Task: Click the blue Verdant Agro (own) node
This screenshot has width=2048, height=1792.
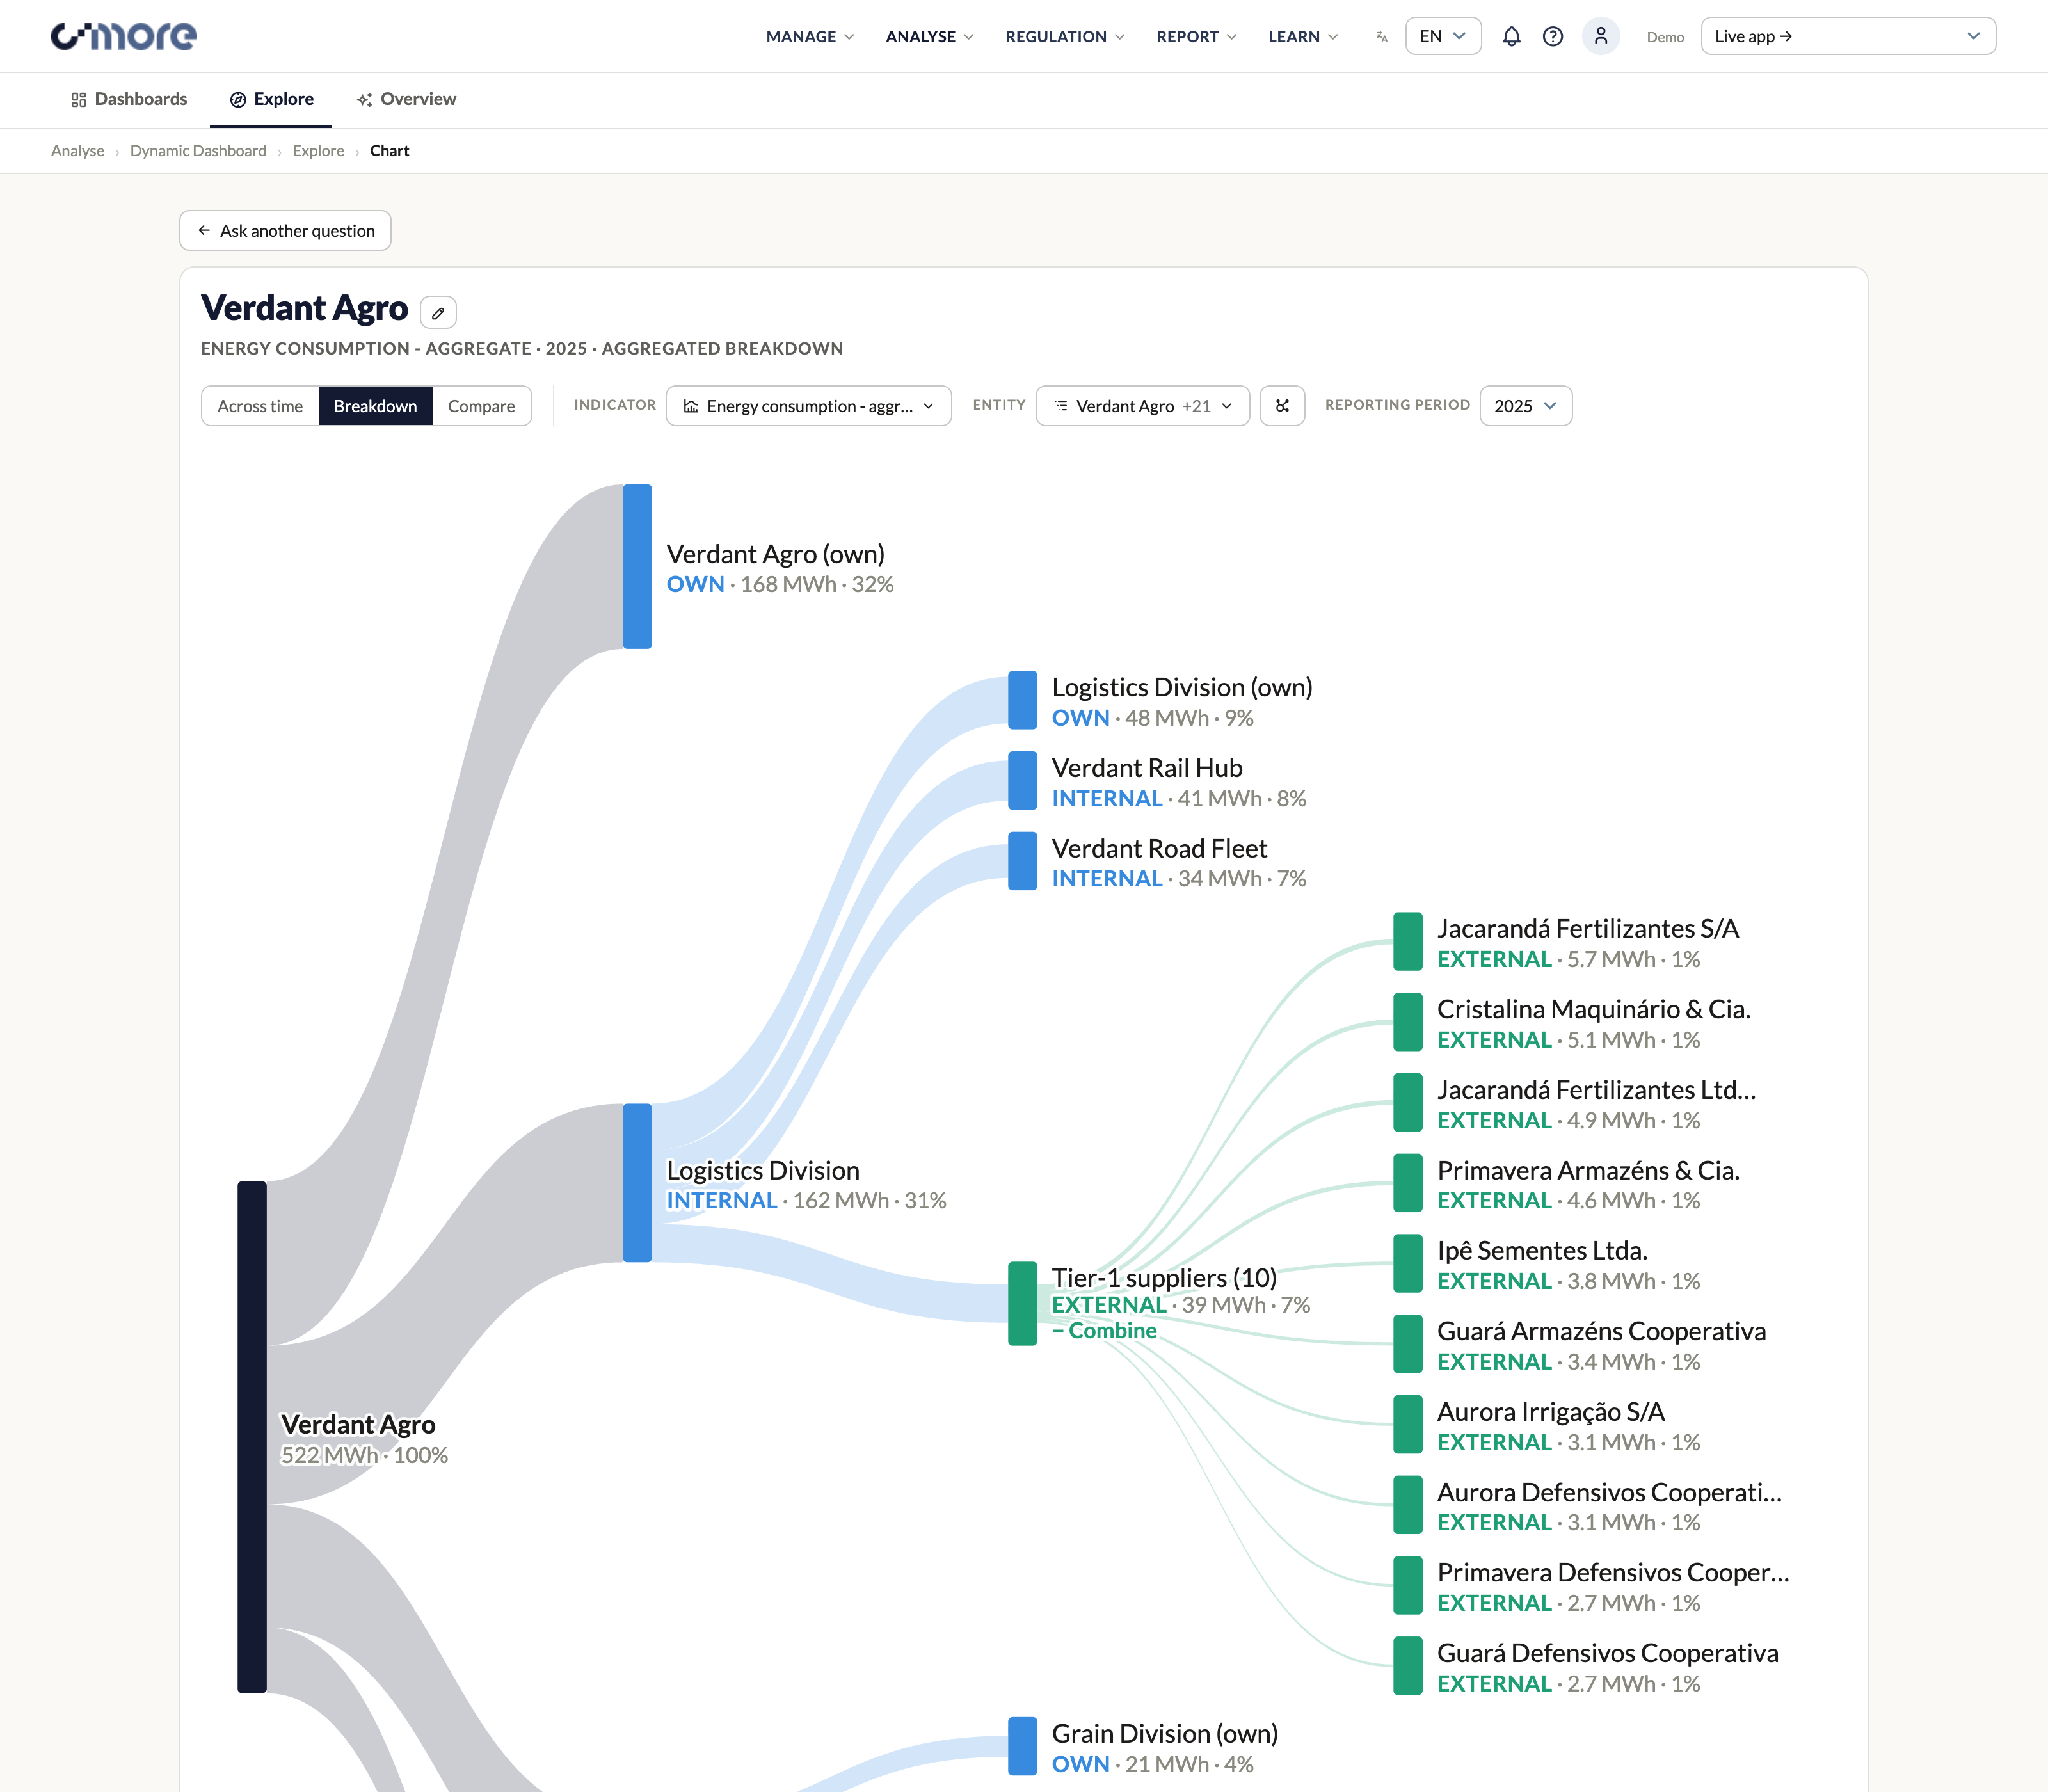Action: point(637,566)
